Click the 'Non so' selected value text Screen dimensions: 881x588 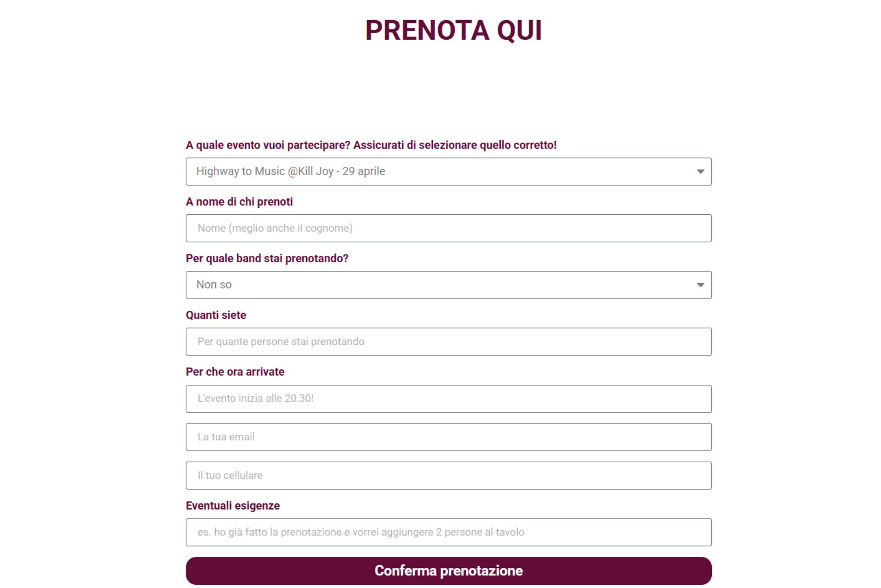click(214, 285)
